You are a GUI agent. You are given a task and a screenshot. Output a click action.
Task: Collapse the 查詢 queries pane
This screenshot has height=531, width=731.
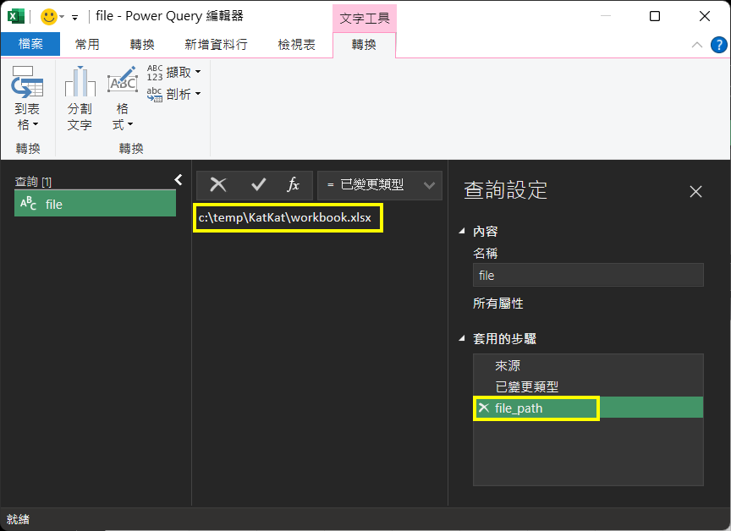coord(179,179)
